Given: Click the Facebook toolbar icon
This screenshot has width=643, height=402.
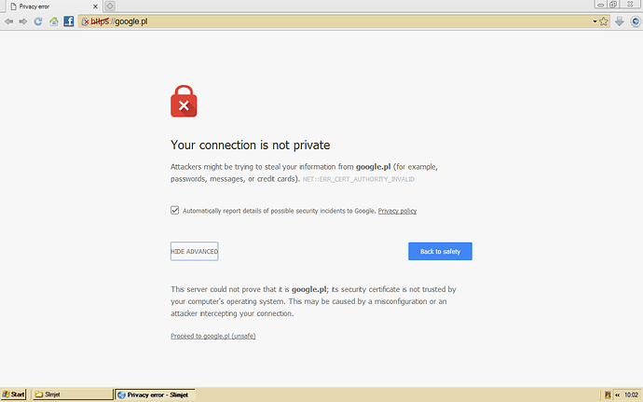Looking at the screenshot, I should click(69, 21).
